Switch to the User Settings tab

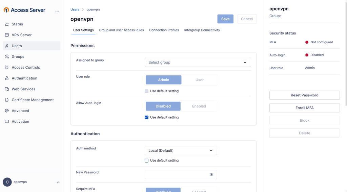tap(83, 30)
